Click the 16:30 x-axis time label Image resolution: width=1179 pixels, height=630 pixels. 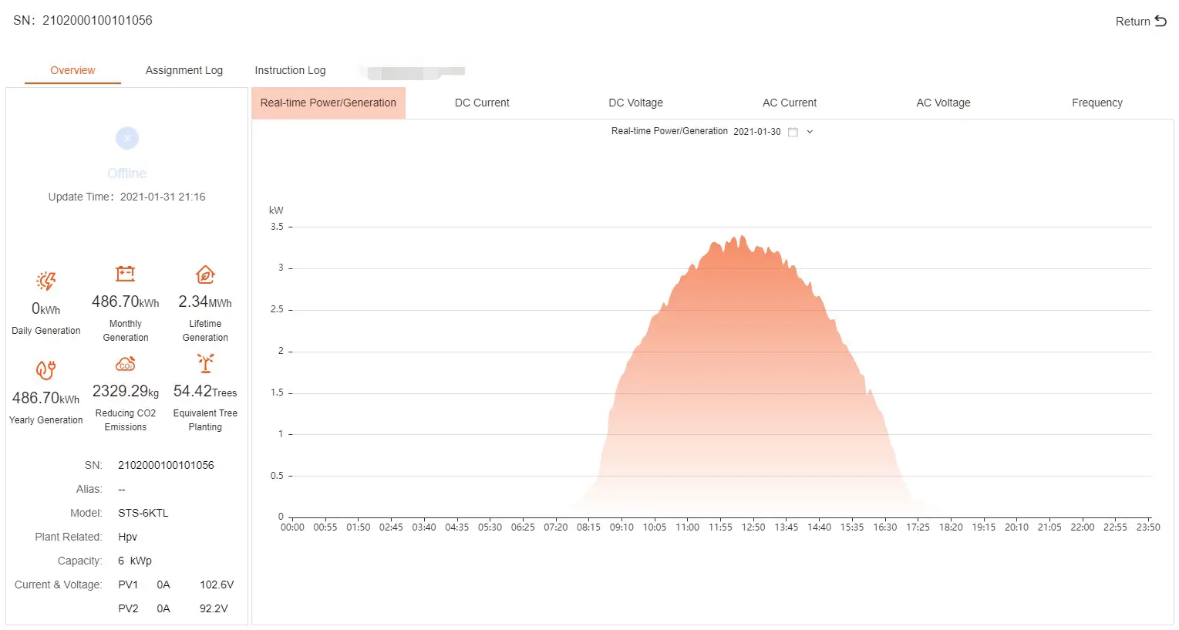tap(885, 527)
